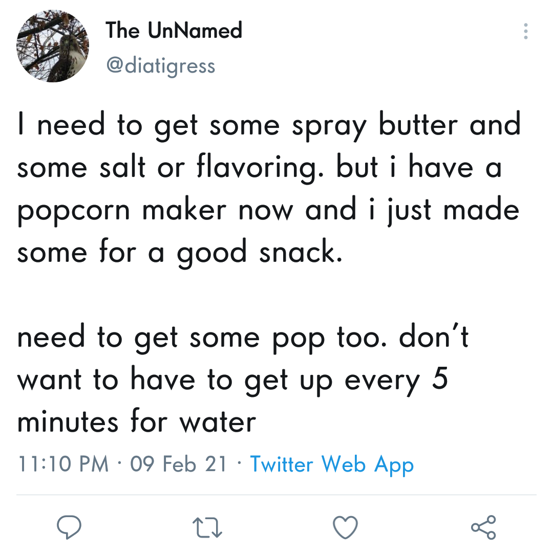Retweet this post using the arrows icon
Image resolution: width=553 pixels, height=556 pixels.
point(207,527)
